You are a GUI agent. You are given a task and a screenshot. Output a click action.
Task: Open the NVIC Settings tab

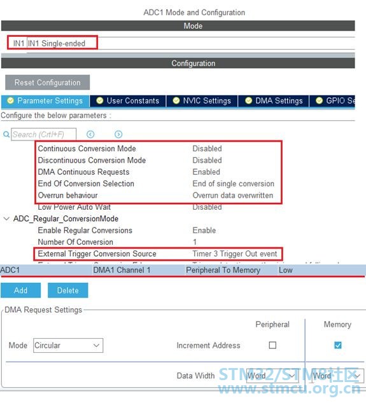[x=202, y=100]
